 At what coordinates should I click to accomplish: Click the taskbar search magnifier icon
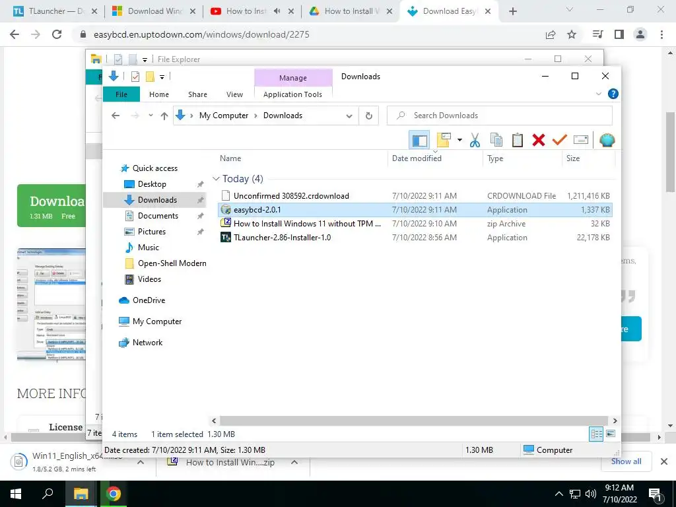click(48, 493)
